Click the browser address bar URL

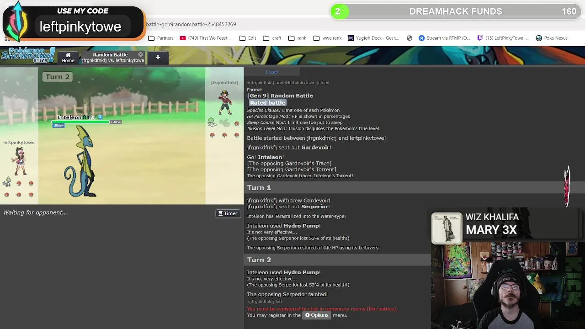[x=191, y=24]
